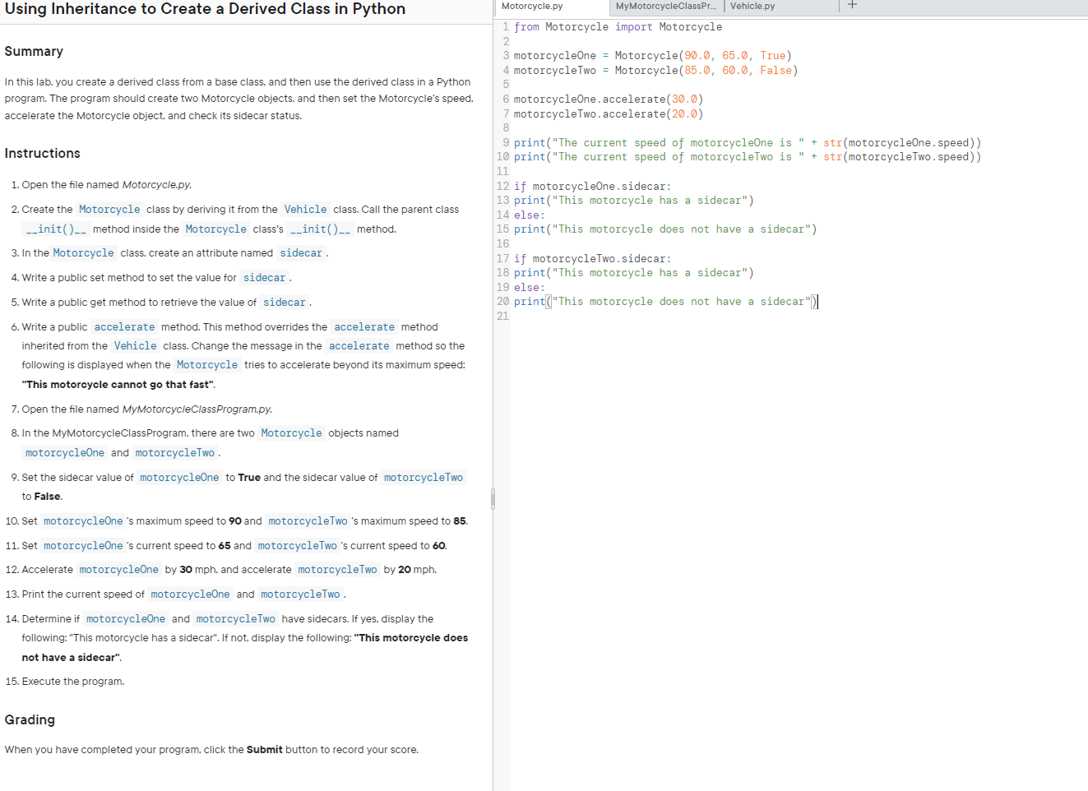Select line number 12 in the gutter
This screenshot has width=1088, height=791.
(x=502, y=187)
